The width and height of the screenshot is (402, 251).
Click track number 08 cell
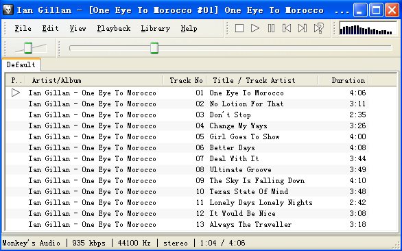pos(200,169)
